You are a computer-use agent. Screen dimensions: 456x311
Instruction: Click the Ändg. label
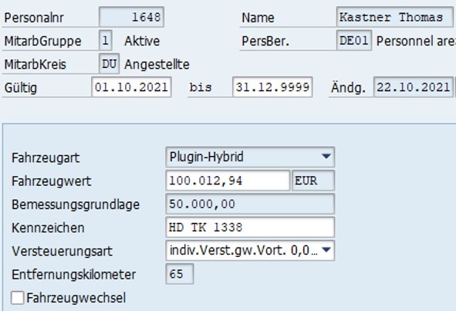point(348,87)
